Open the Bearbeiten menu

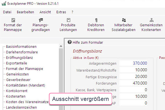coord(25,12)
